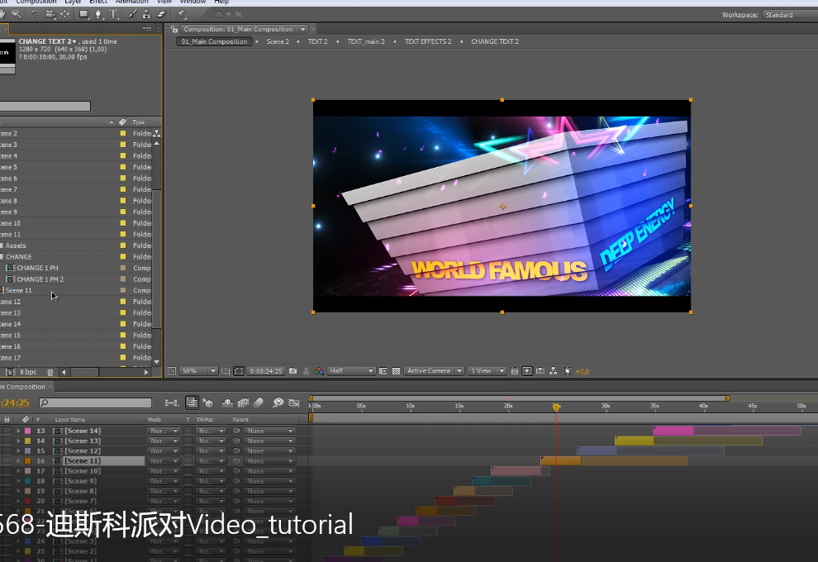Select the Rotation tool

point(35,14)
